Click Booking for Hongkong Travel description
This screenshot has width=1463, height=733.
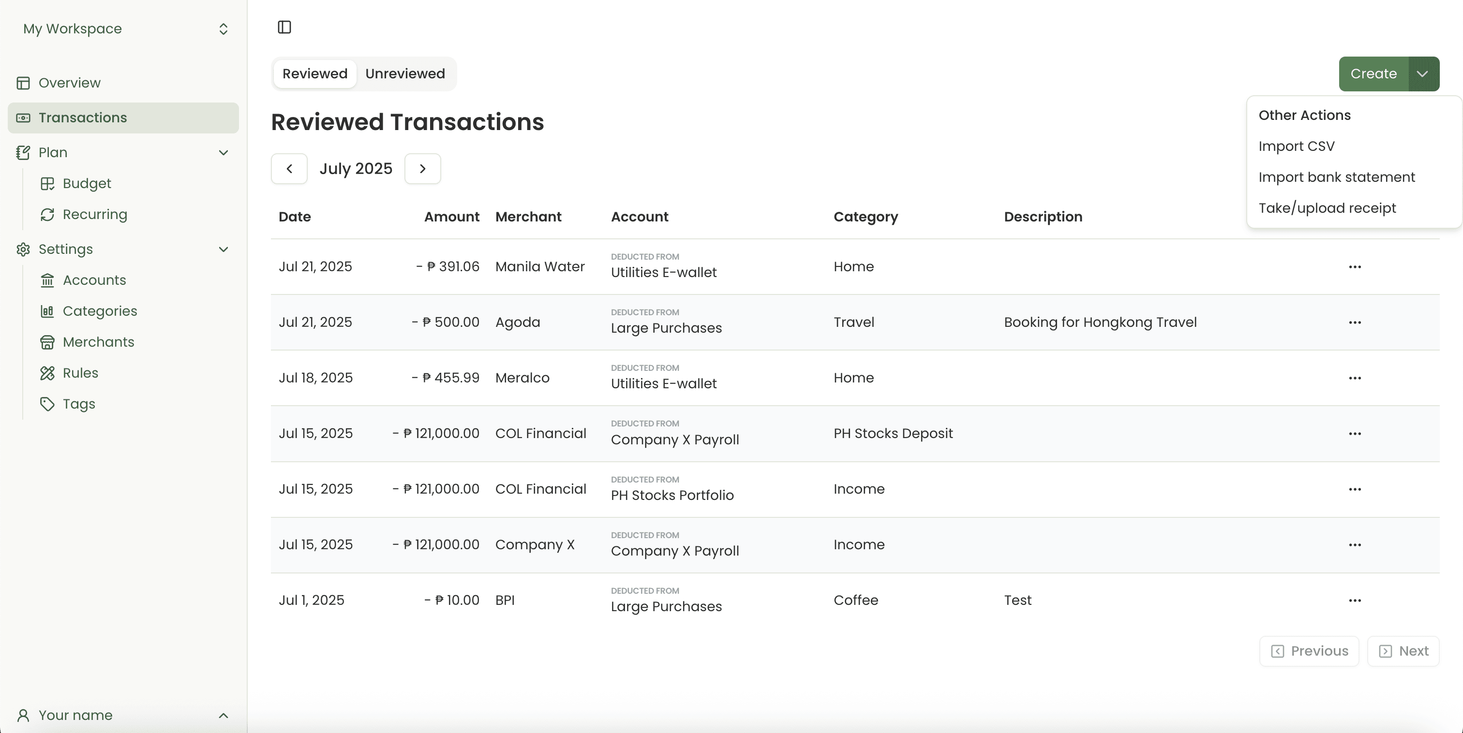1100,322
